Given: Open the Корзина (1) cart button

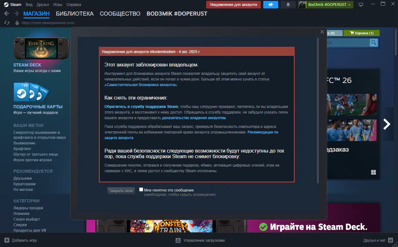Looking at the screenshot, I should [361, 33].
